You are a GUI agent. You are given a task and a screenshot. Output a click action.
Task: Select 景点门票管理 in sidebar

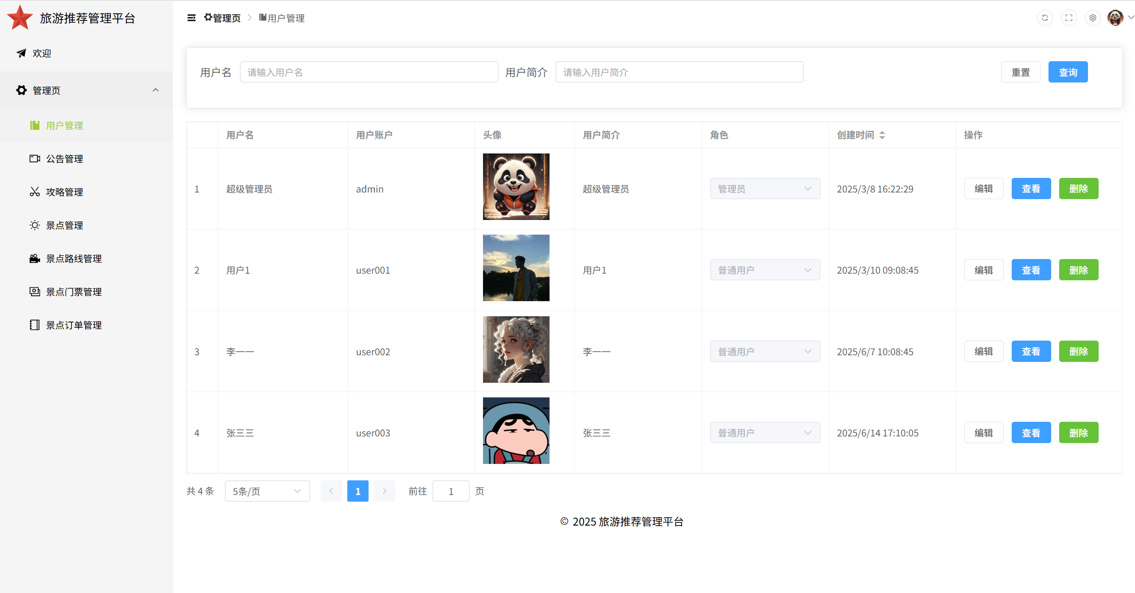click(x=74, y=292)
